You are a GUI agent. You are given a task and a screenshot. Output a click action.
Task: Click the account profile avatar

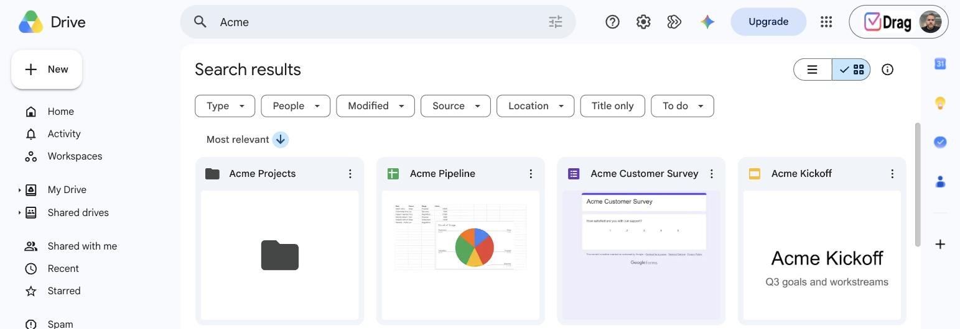[x=931, y=22]
